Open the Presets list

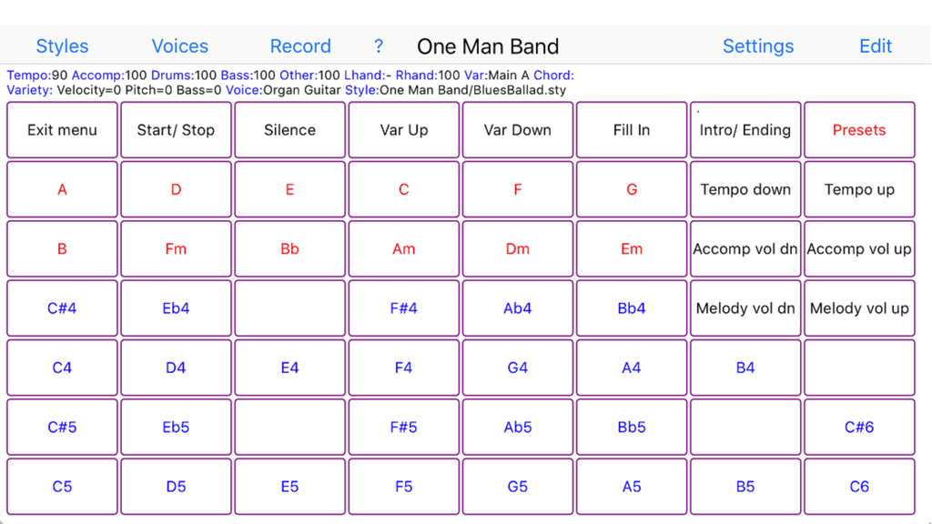(858, 129)
